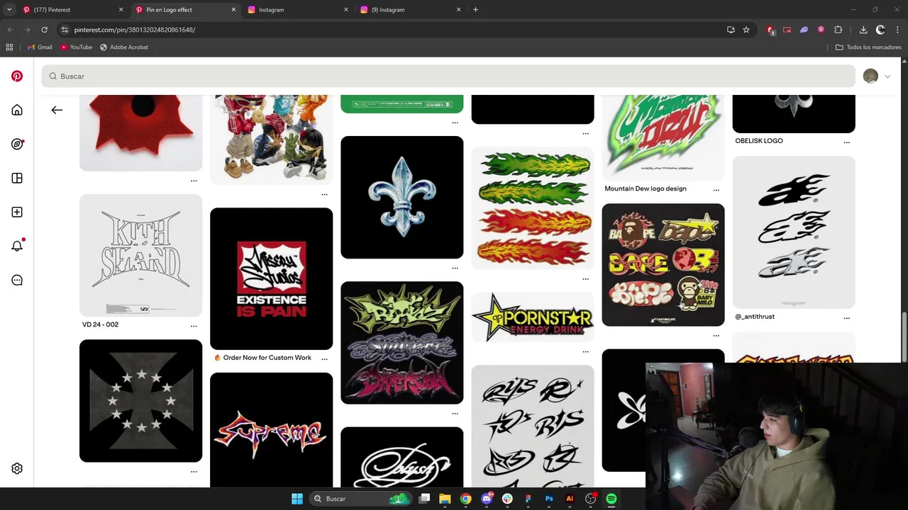
Task: Open the Explore compass icon
Action: click(x=17, y=144)
